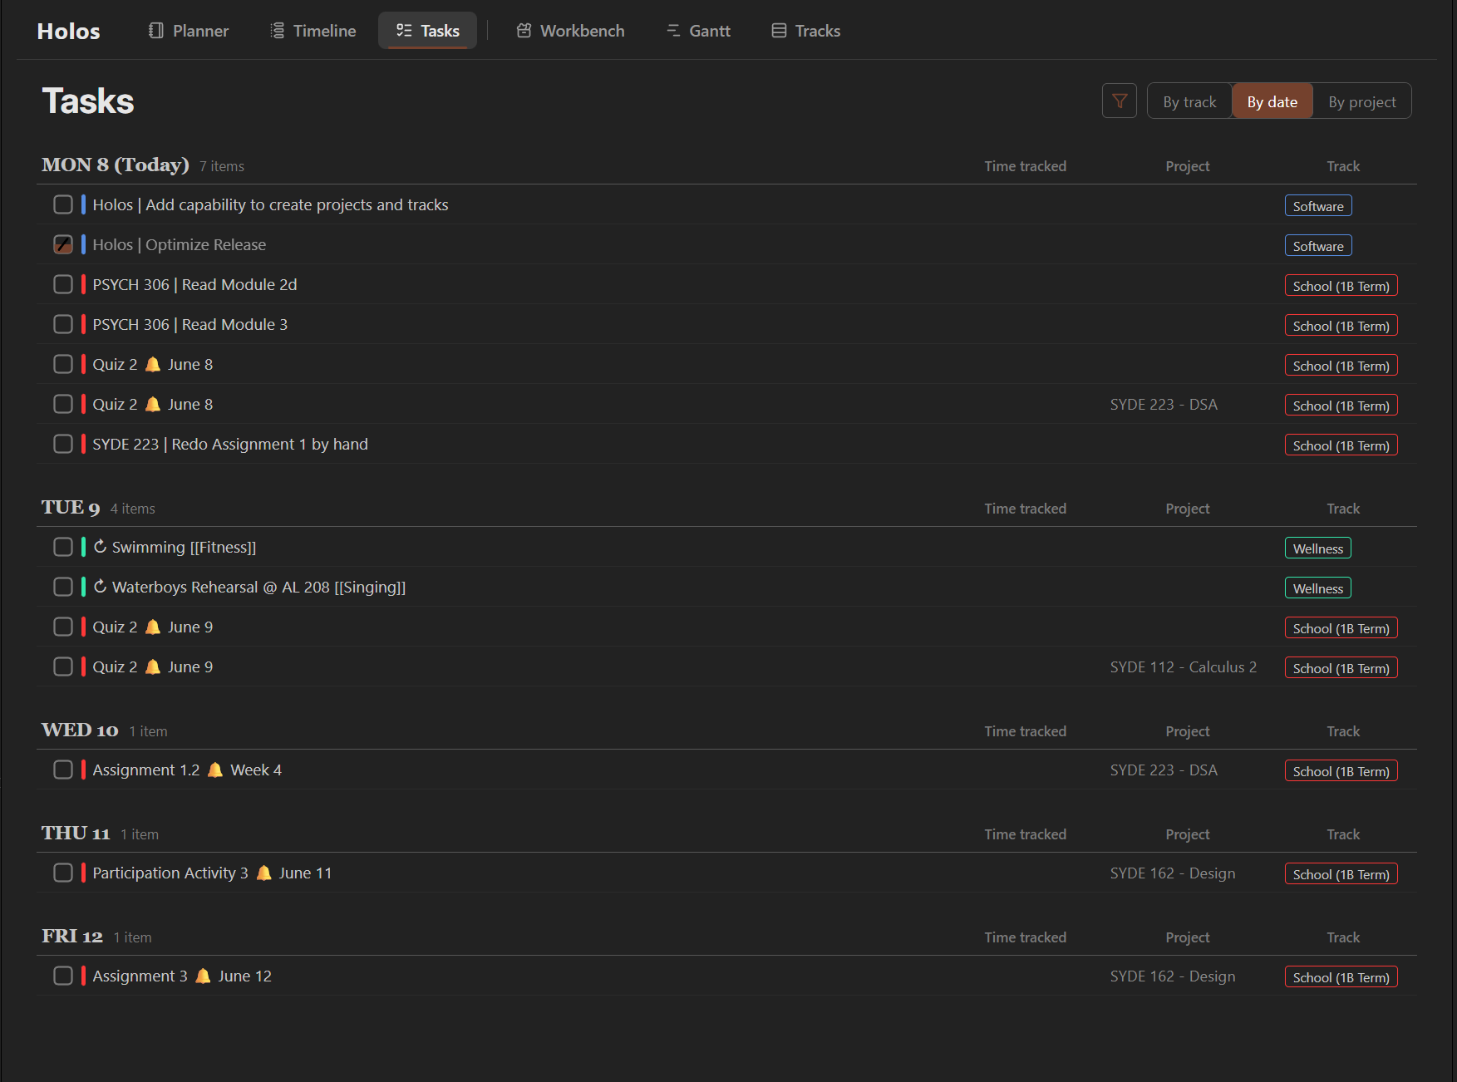Screen dimensions: 1457x1082
Task: Select the Tasks tab
Action: click(427, 31)
